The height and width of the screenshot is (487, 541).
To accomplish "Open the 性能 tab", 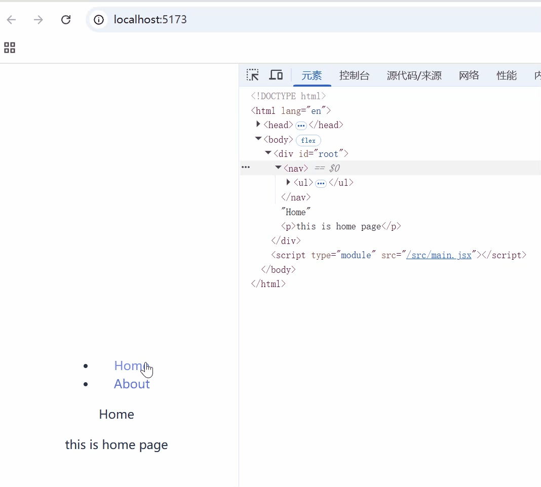I will [x=507, y=75].
